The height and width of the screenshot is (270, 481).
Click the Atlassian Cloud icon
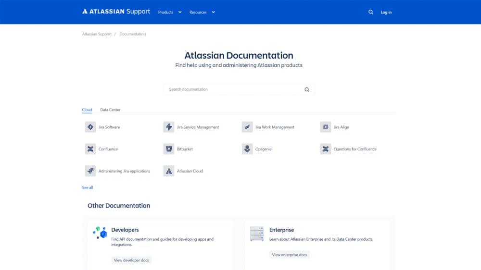pyautogui.click(x=169, y=171)
